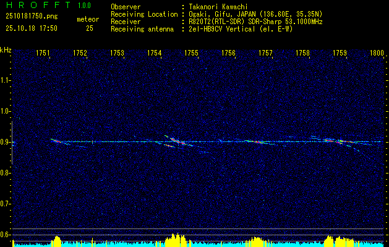Click the observer name Takanori Kawachi
Viewport: 389px width, 247px height.
click(218, 7)
